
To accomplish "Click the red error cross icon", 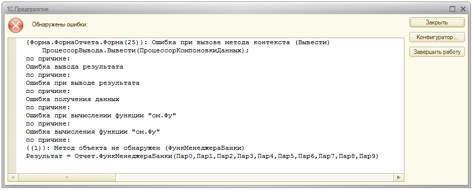I will (x=16, y=25).
